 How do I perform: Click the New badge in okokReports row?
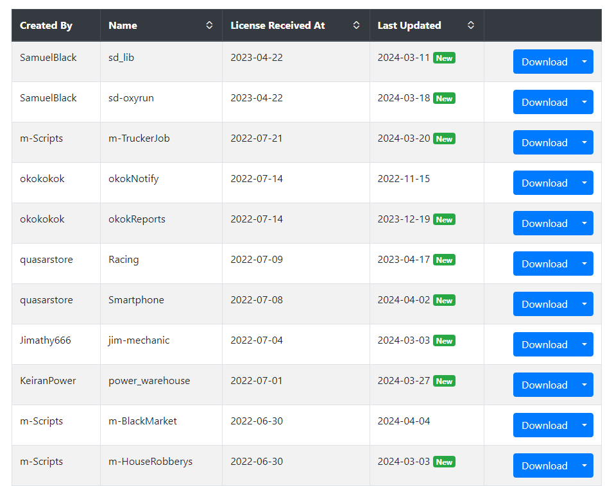tap(444, 219)
